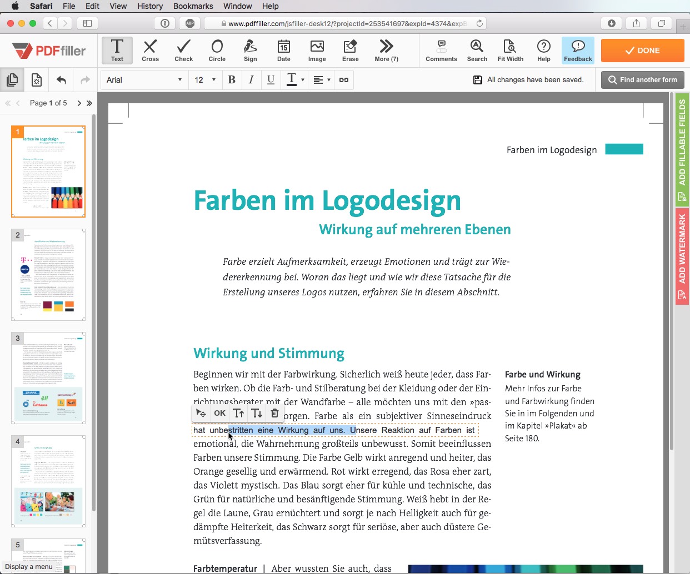Open the Sign tool

coord(251,51)
